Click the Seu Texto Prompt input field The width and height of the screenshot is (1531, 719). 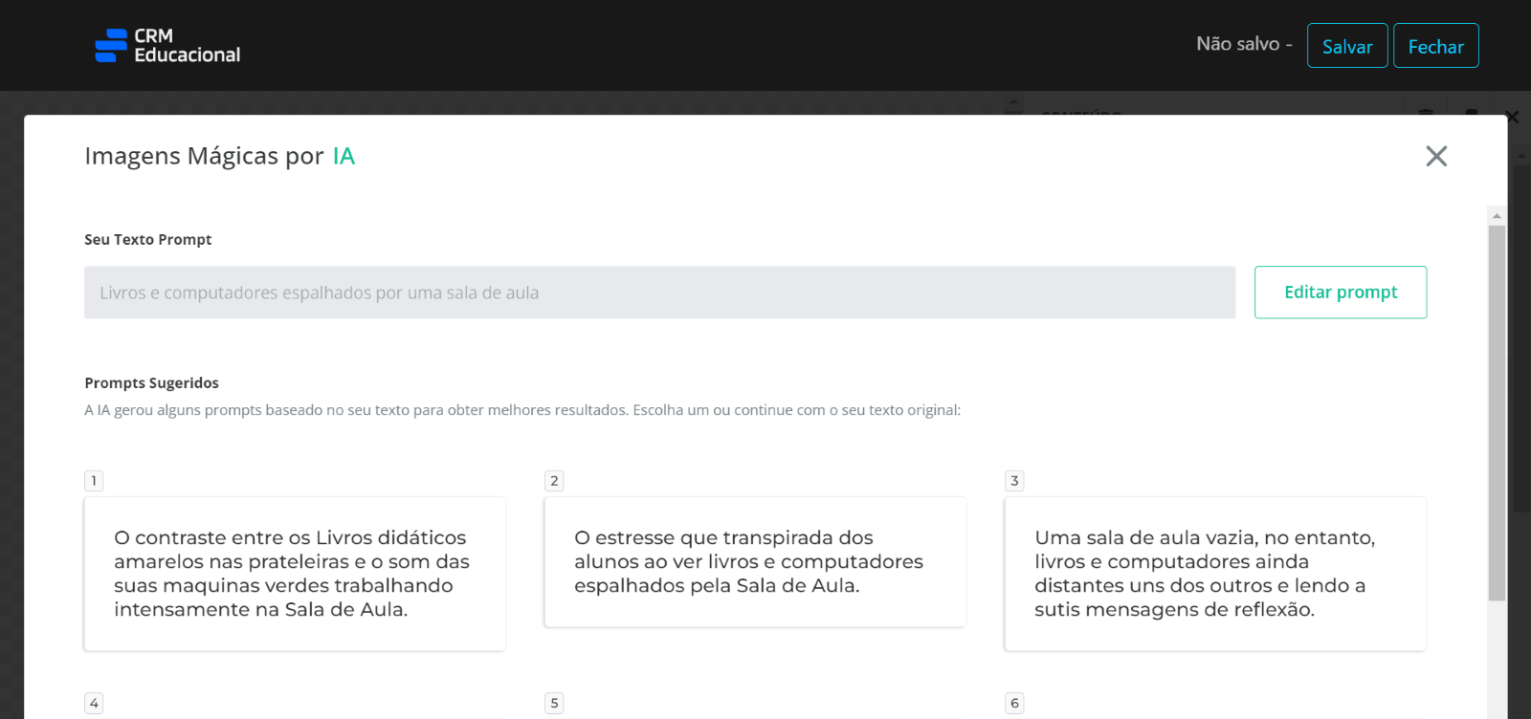pyautogui.click(x=659, y=293)
